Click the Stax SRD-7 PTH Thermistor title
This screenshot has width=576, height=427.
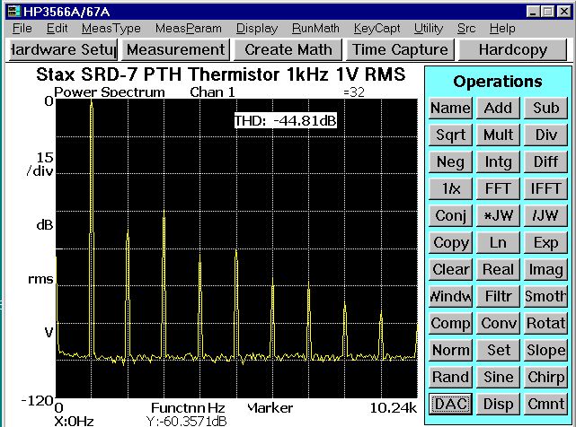221,74
